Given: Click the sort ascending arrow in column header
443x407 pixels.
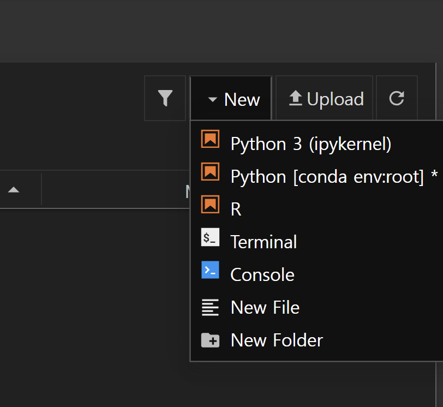Looking at the screenshot, I should (14, 189).
